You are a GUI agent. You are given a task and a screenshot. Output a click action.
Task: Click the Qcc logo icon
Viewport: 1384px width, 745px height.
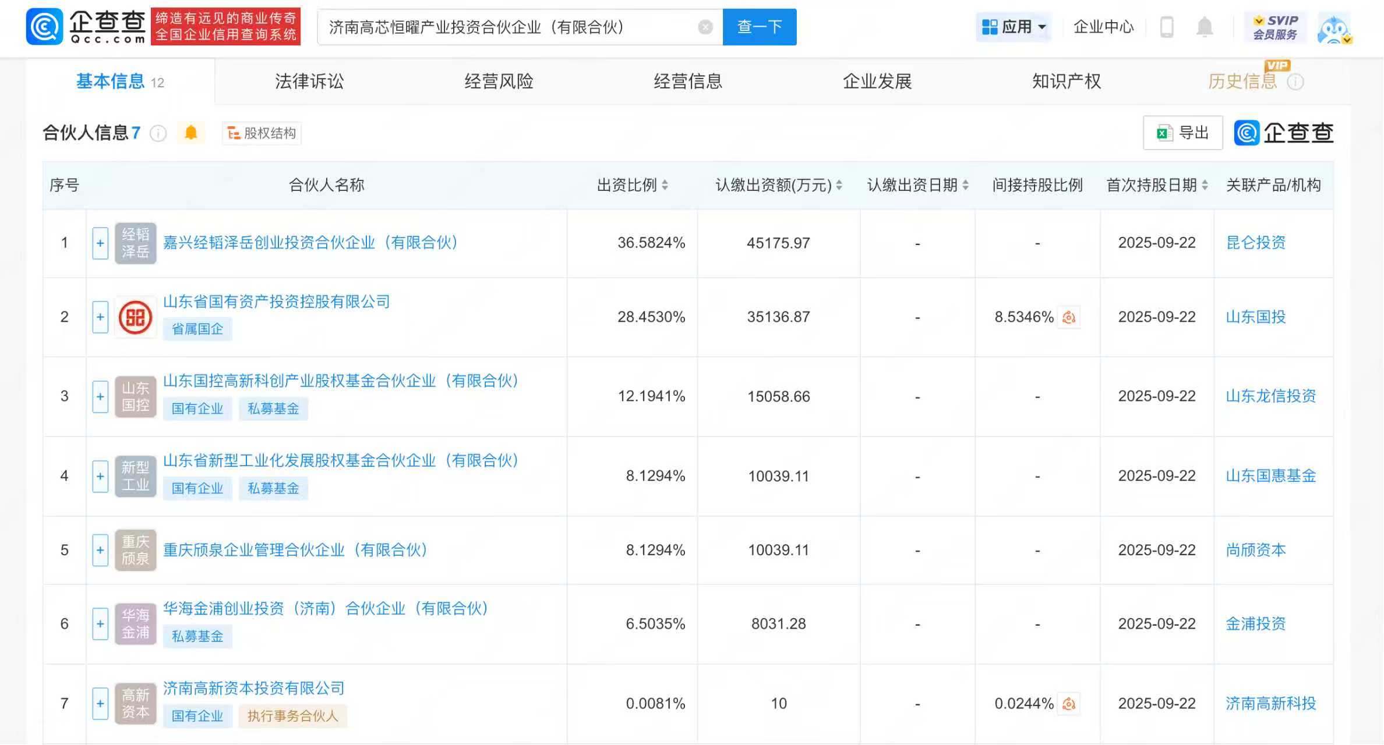[x=44, y=27]
